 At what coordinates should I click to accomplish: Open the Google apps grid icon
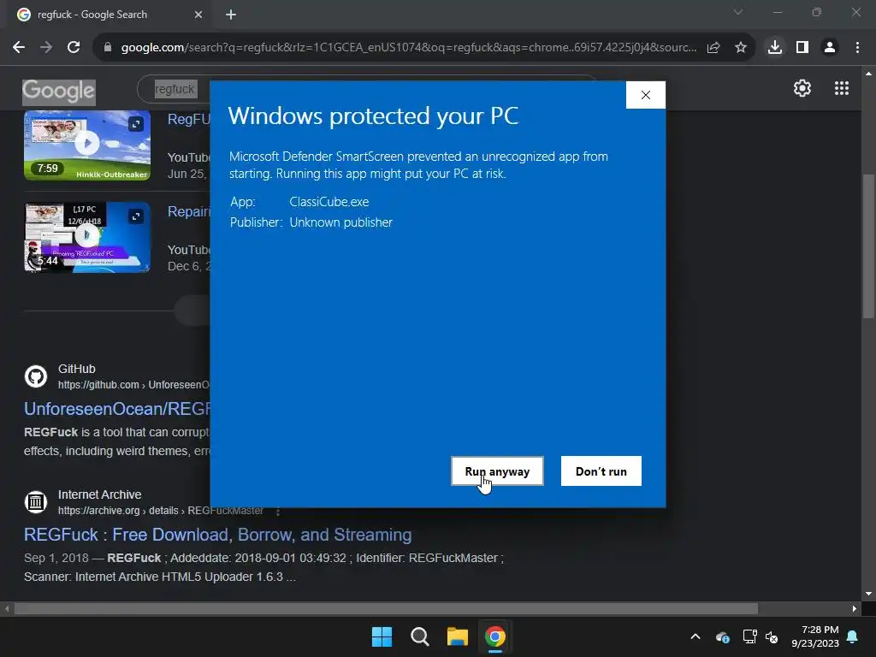pos(842,88)
